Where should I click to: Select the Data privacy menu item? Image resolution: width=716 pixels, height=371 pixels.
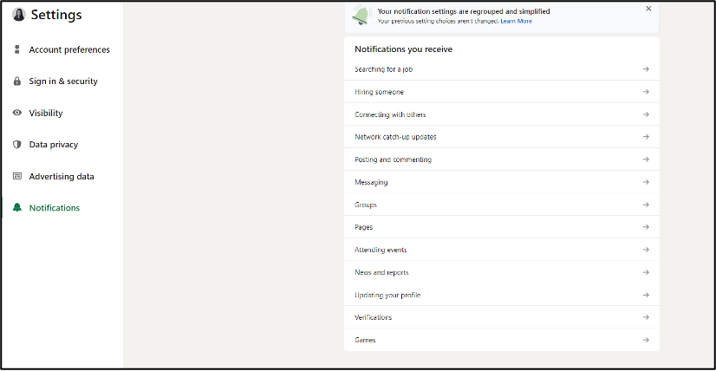pyautogui.click(x=53, y=145)
